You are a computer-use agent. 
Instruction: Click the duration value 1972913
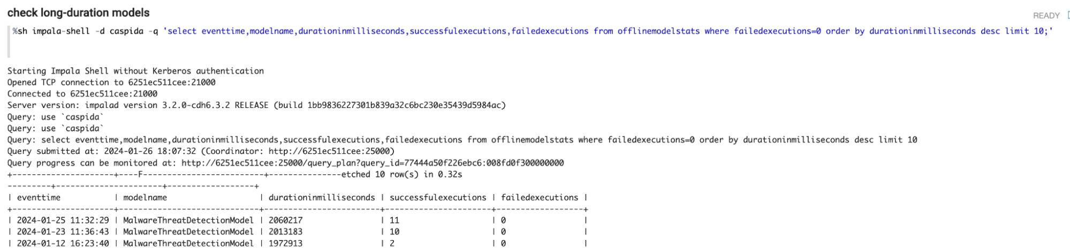[285, 244]
